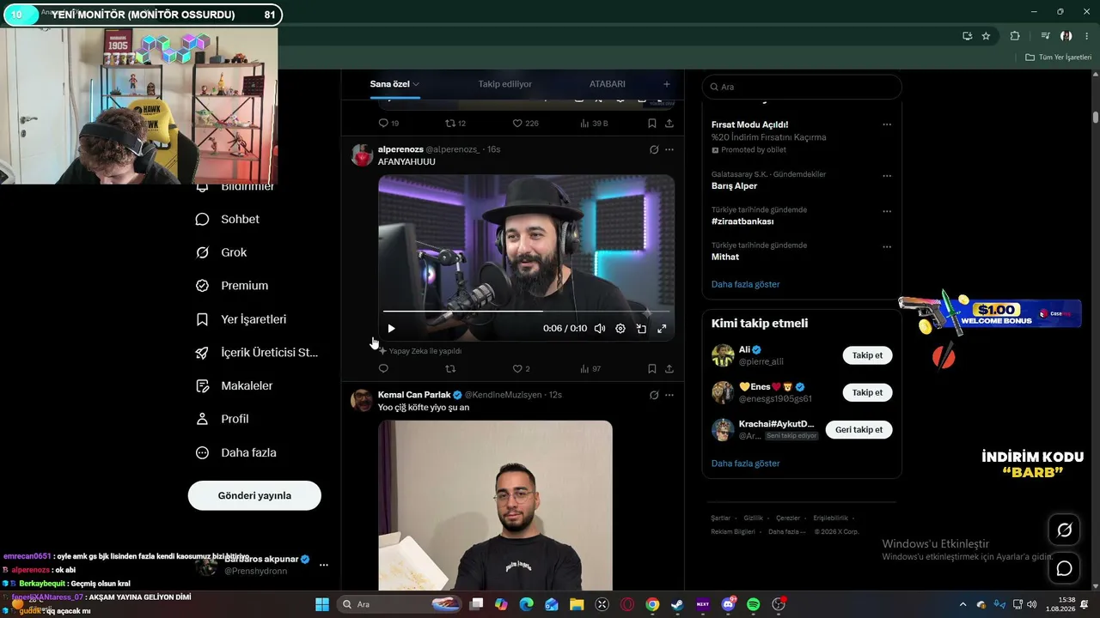The height and width of the screenshot is (618, 1100).
Task: Open the floating Grok button
Action: pyautogui.click(x=1064, y=530)
